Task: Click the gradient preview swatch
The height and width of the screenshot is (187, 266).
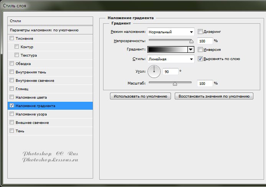Action: [167, 49]
